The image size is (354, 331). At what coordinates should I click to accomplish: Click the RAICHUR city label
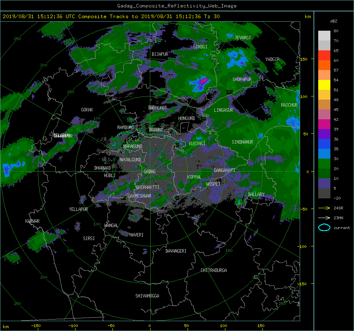coord(289,105)
